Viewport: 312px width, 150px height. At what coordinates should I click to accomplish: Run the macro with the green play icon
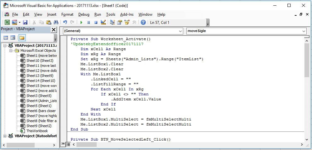81,22
